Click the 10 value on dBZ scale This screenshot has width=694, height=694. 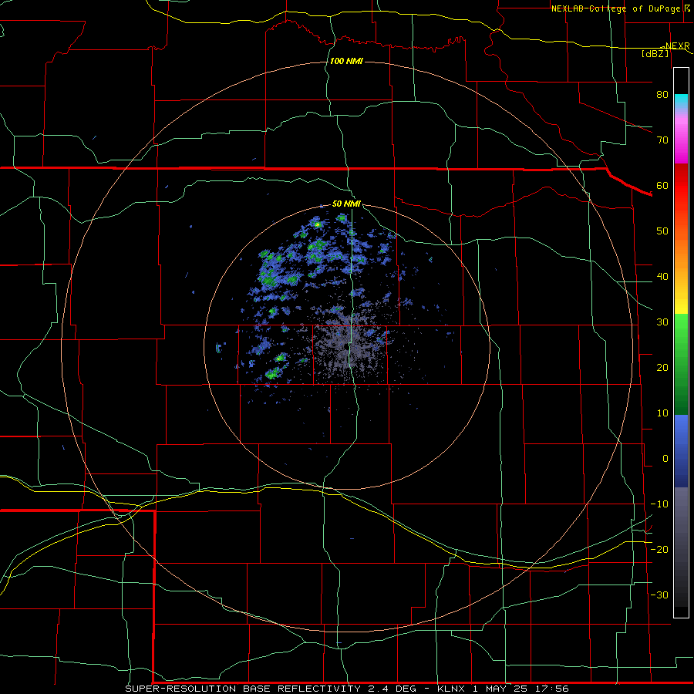click(x=662, y=413)
